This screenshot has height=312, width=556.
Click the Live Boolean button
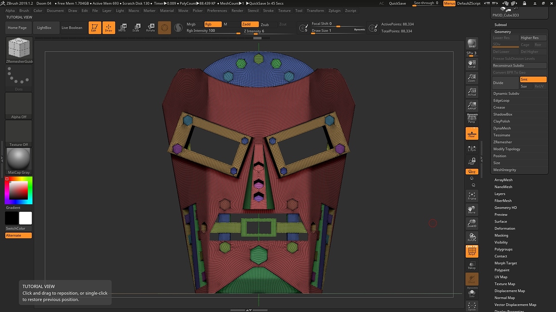tap(72, 28)
